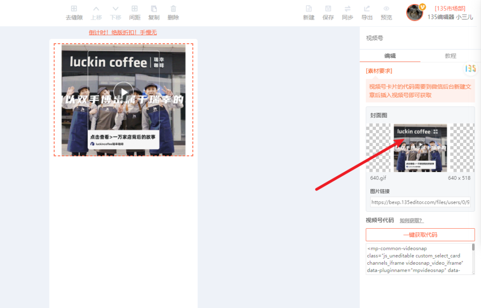The height and width of the screenshot is (308, 481).
Task: Click the 如何获取? help link
Action: tap(412, 221)
